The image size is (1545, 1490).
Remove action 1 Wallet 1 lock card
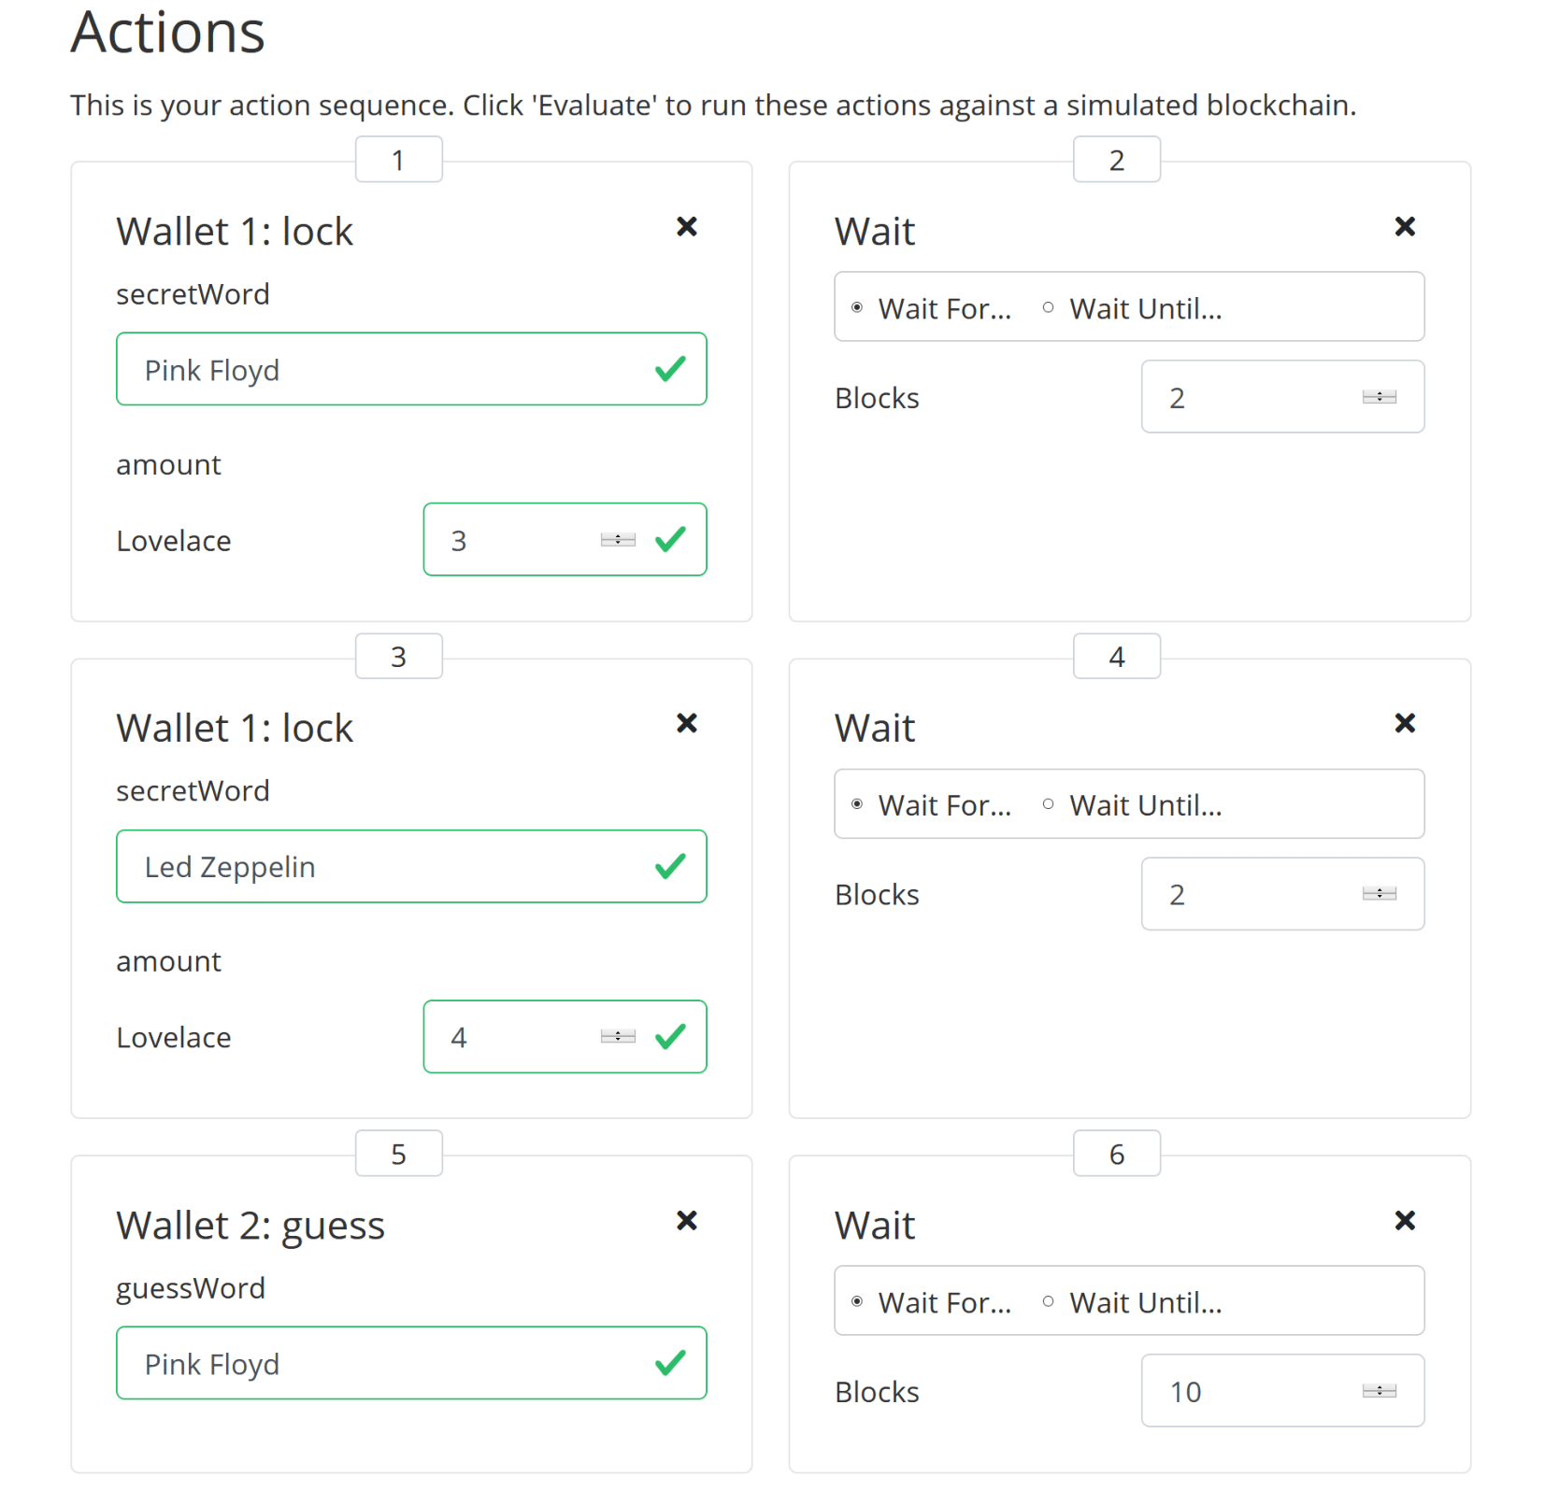pos(686,227)
